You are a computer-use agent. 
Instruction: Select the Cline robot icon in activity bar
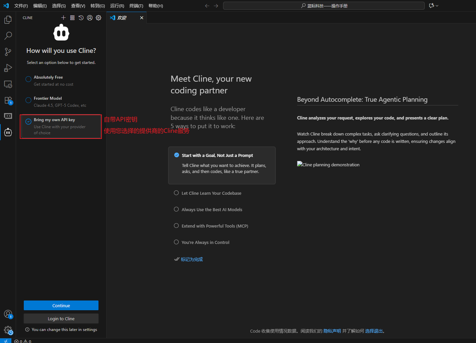(8, 132)
